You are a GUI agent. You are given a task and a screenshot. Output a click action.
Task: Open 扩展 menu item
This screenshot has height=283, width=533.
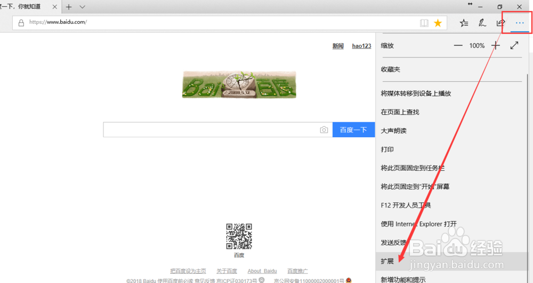(x=452, y=261)
